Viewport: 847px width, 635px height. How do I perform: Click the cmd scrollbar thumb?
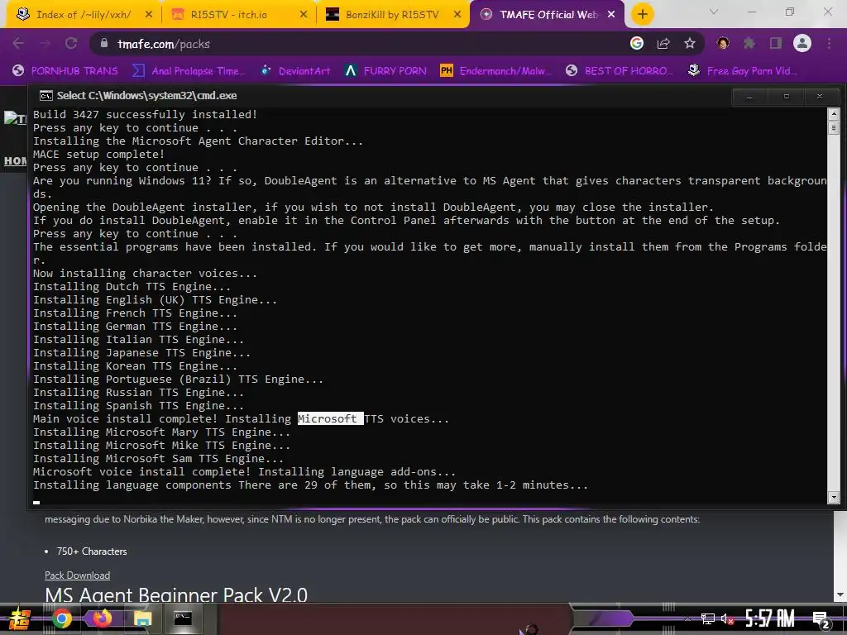[834, 128]
